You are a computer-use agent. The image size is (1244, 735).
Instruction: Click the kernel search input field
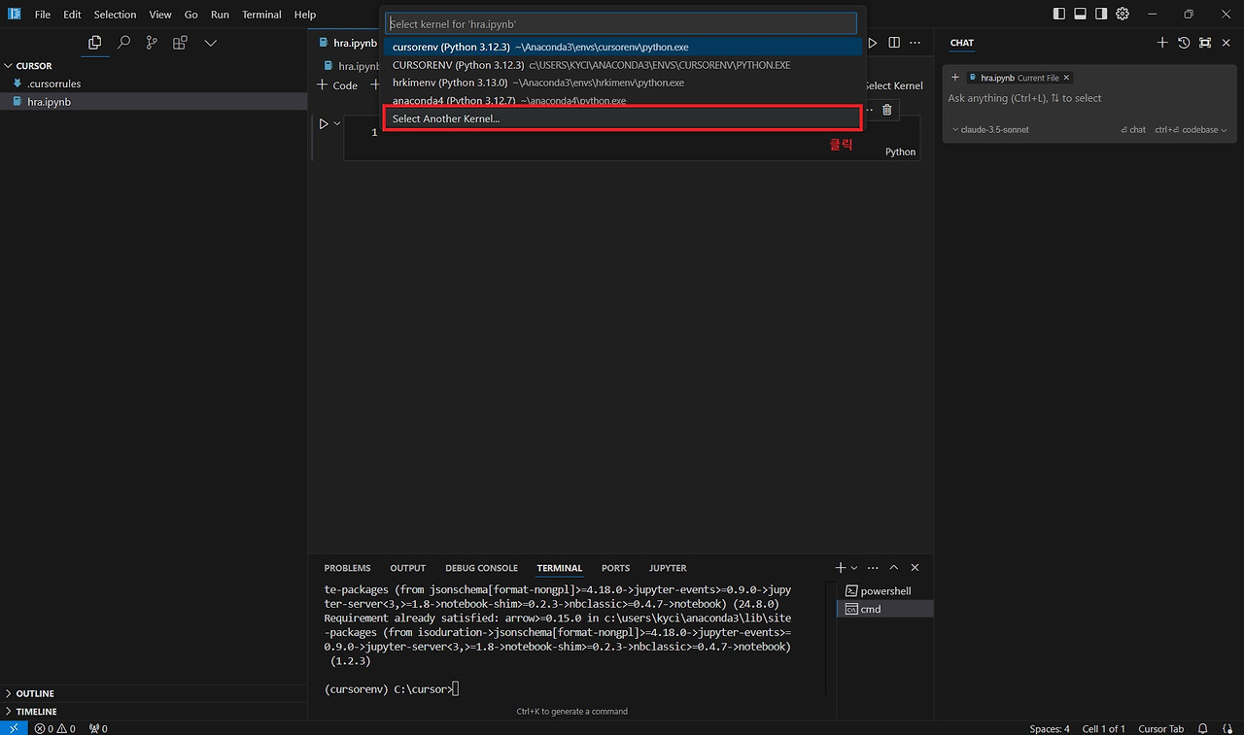click(622, 23)
